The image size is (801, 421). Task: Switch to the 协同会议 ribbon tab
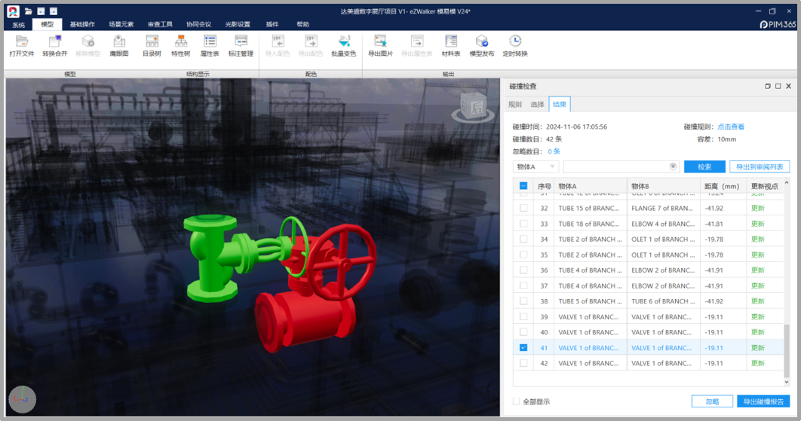pyautogui.click(x=198, y=25)
